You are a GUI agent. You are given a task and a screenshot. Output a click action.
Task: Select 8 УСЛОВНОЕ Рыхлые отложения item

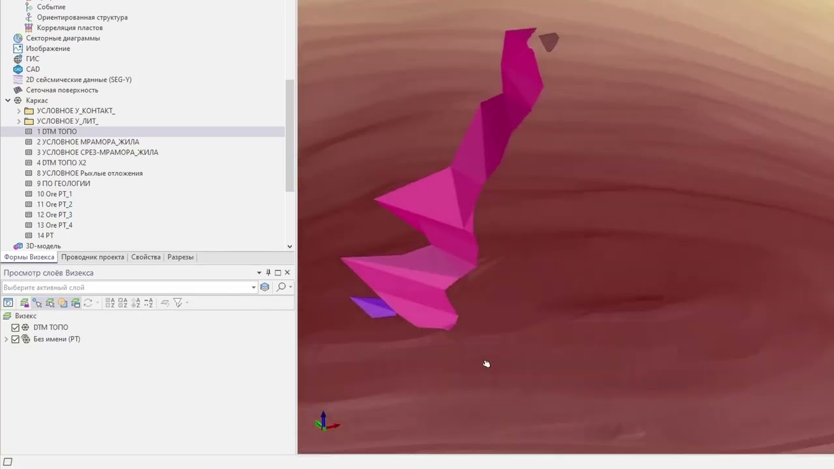[89, 173]
